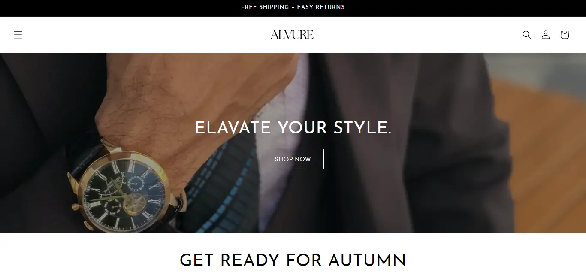Click the Get Ready For Autumn heading
Screen dimensions: 586x275
click(x=293, y=260)
